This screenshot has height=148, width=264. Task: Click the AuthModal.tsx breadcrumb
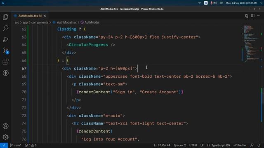point(65,22)
